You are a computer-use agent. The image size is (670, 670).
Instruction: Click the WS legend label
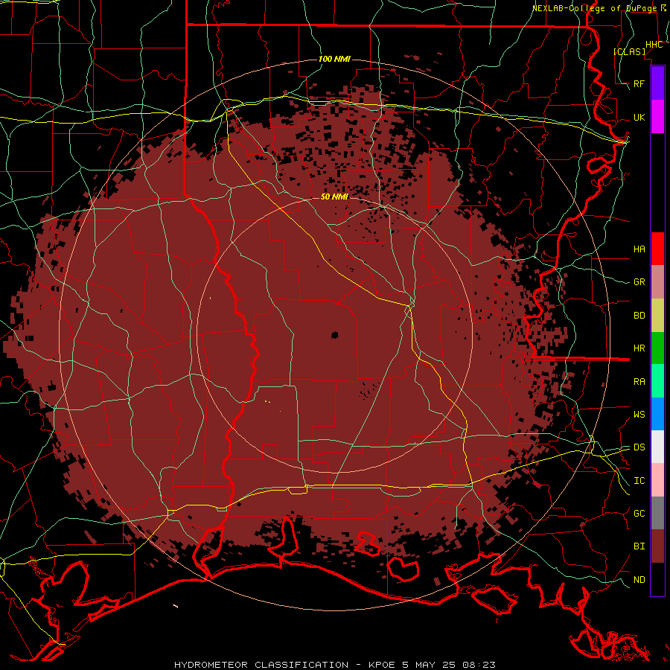pyautogui.click(x=639, y=414)
